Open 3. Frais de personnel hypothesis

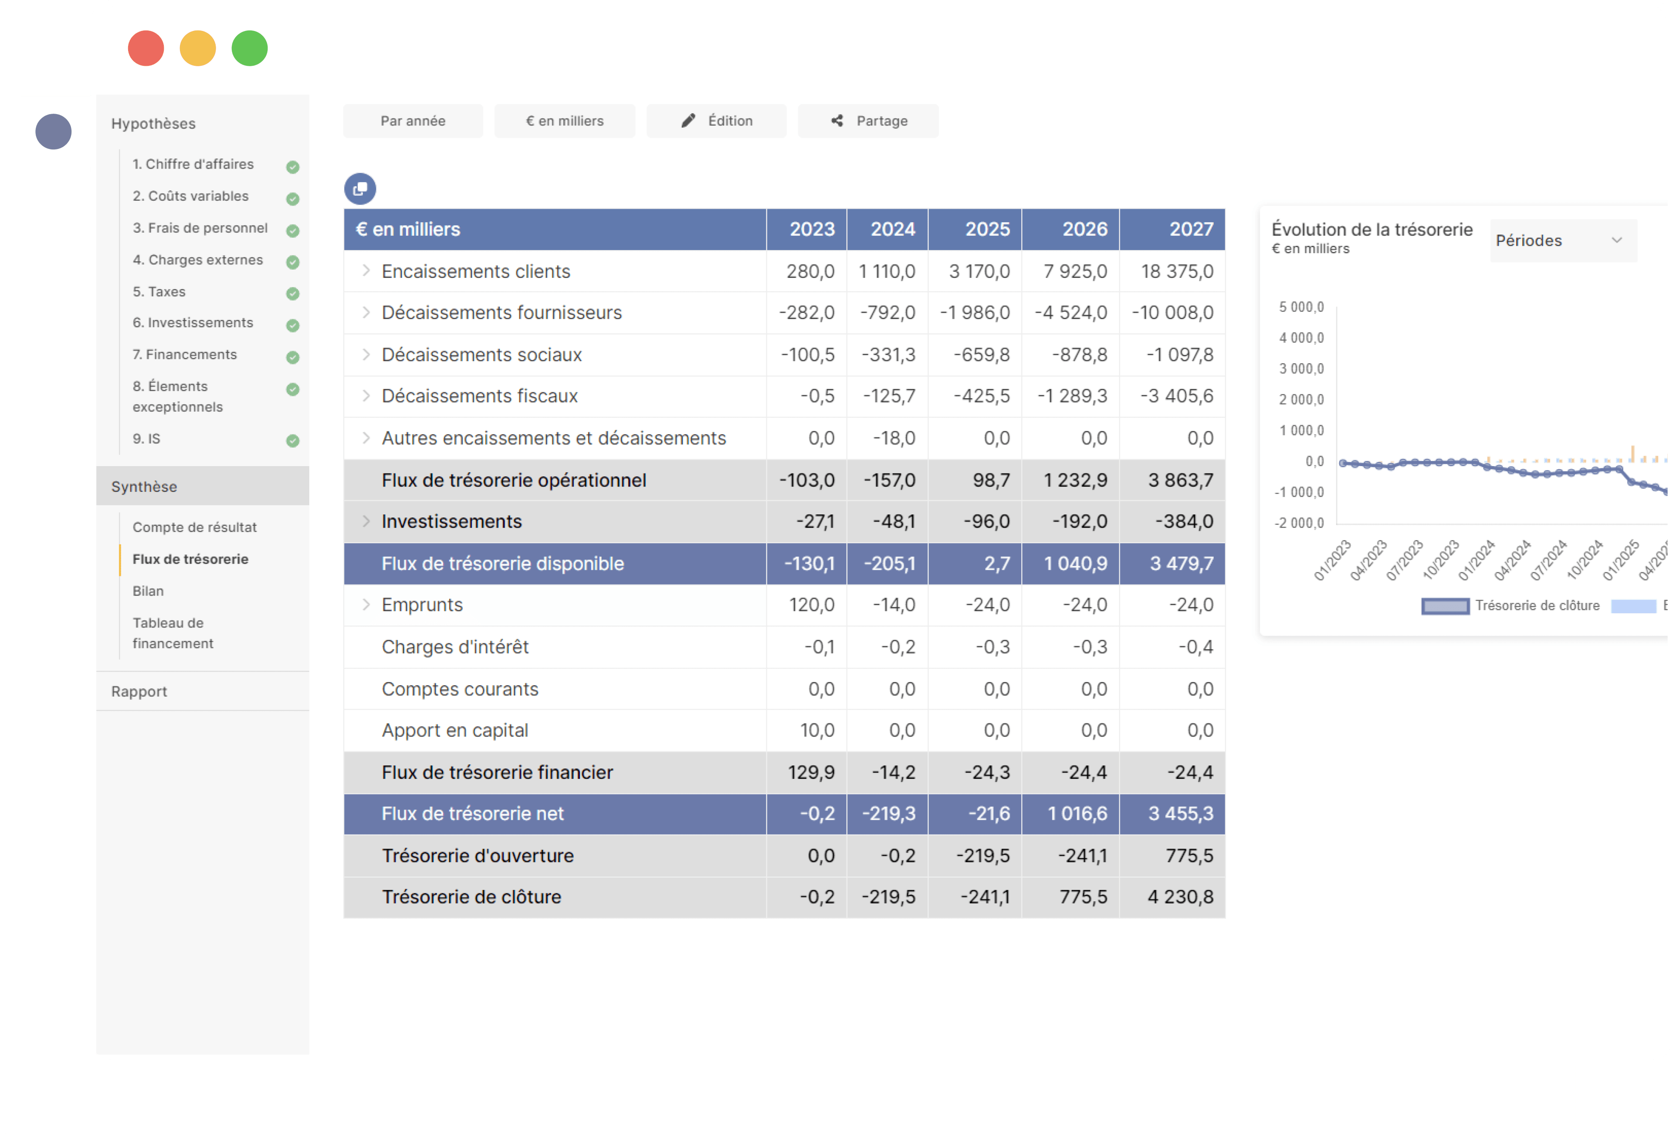pos(200,228)
